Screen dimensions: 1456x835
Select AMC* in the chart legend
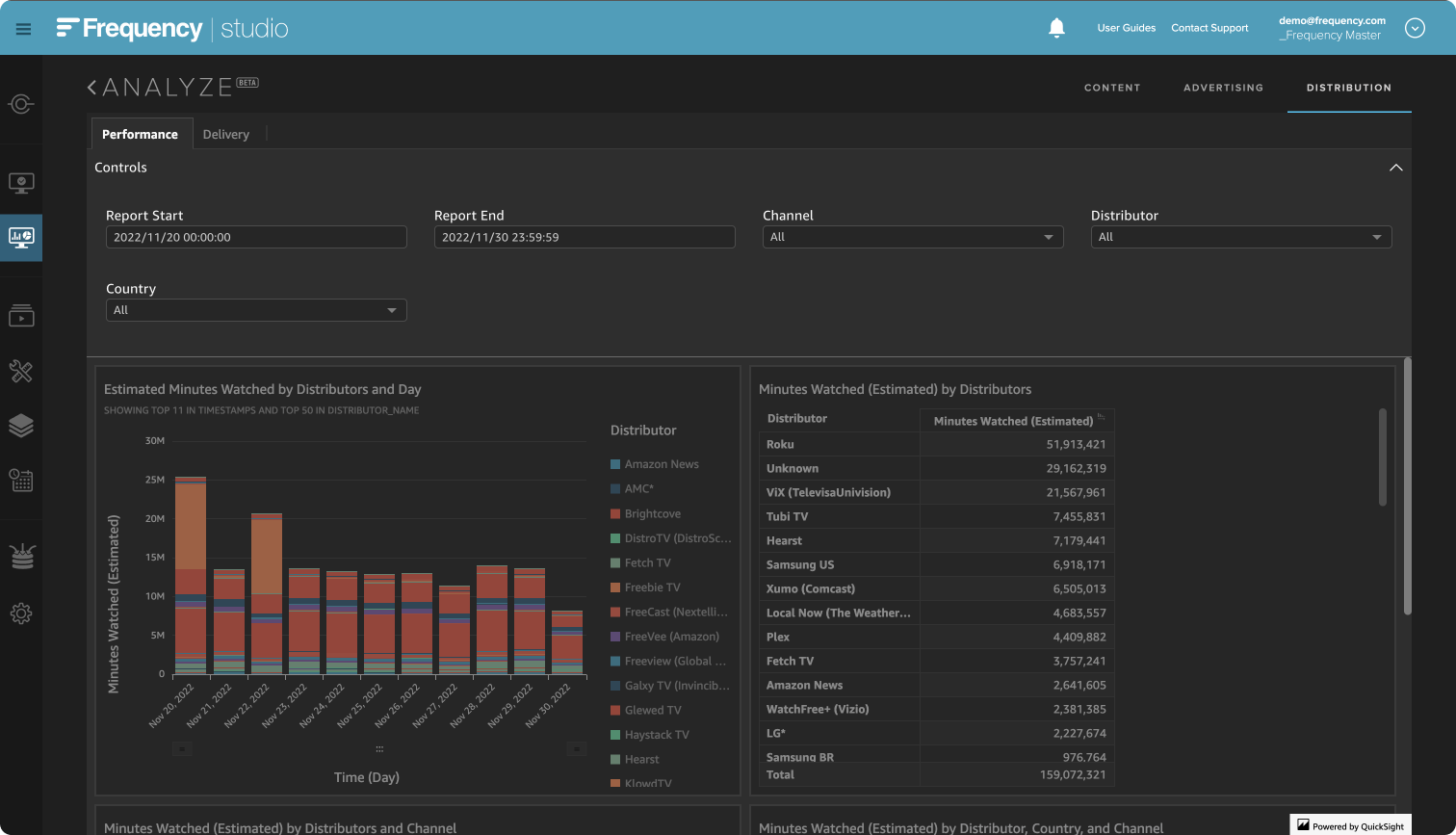pyautogui.click(x=639, y=488)
